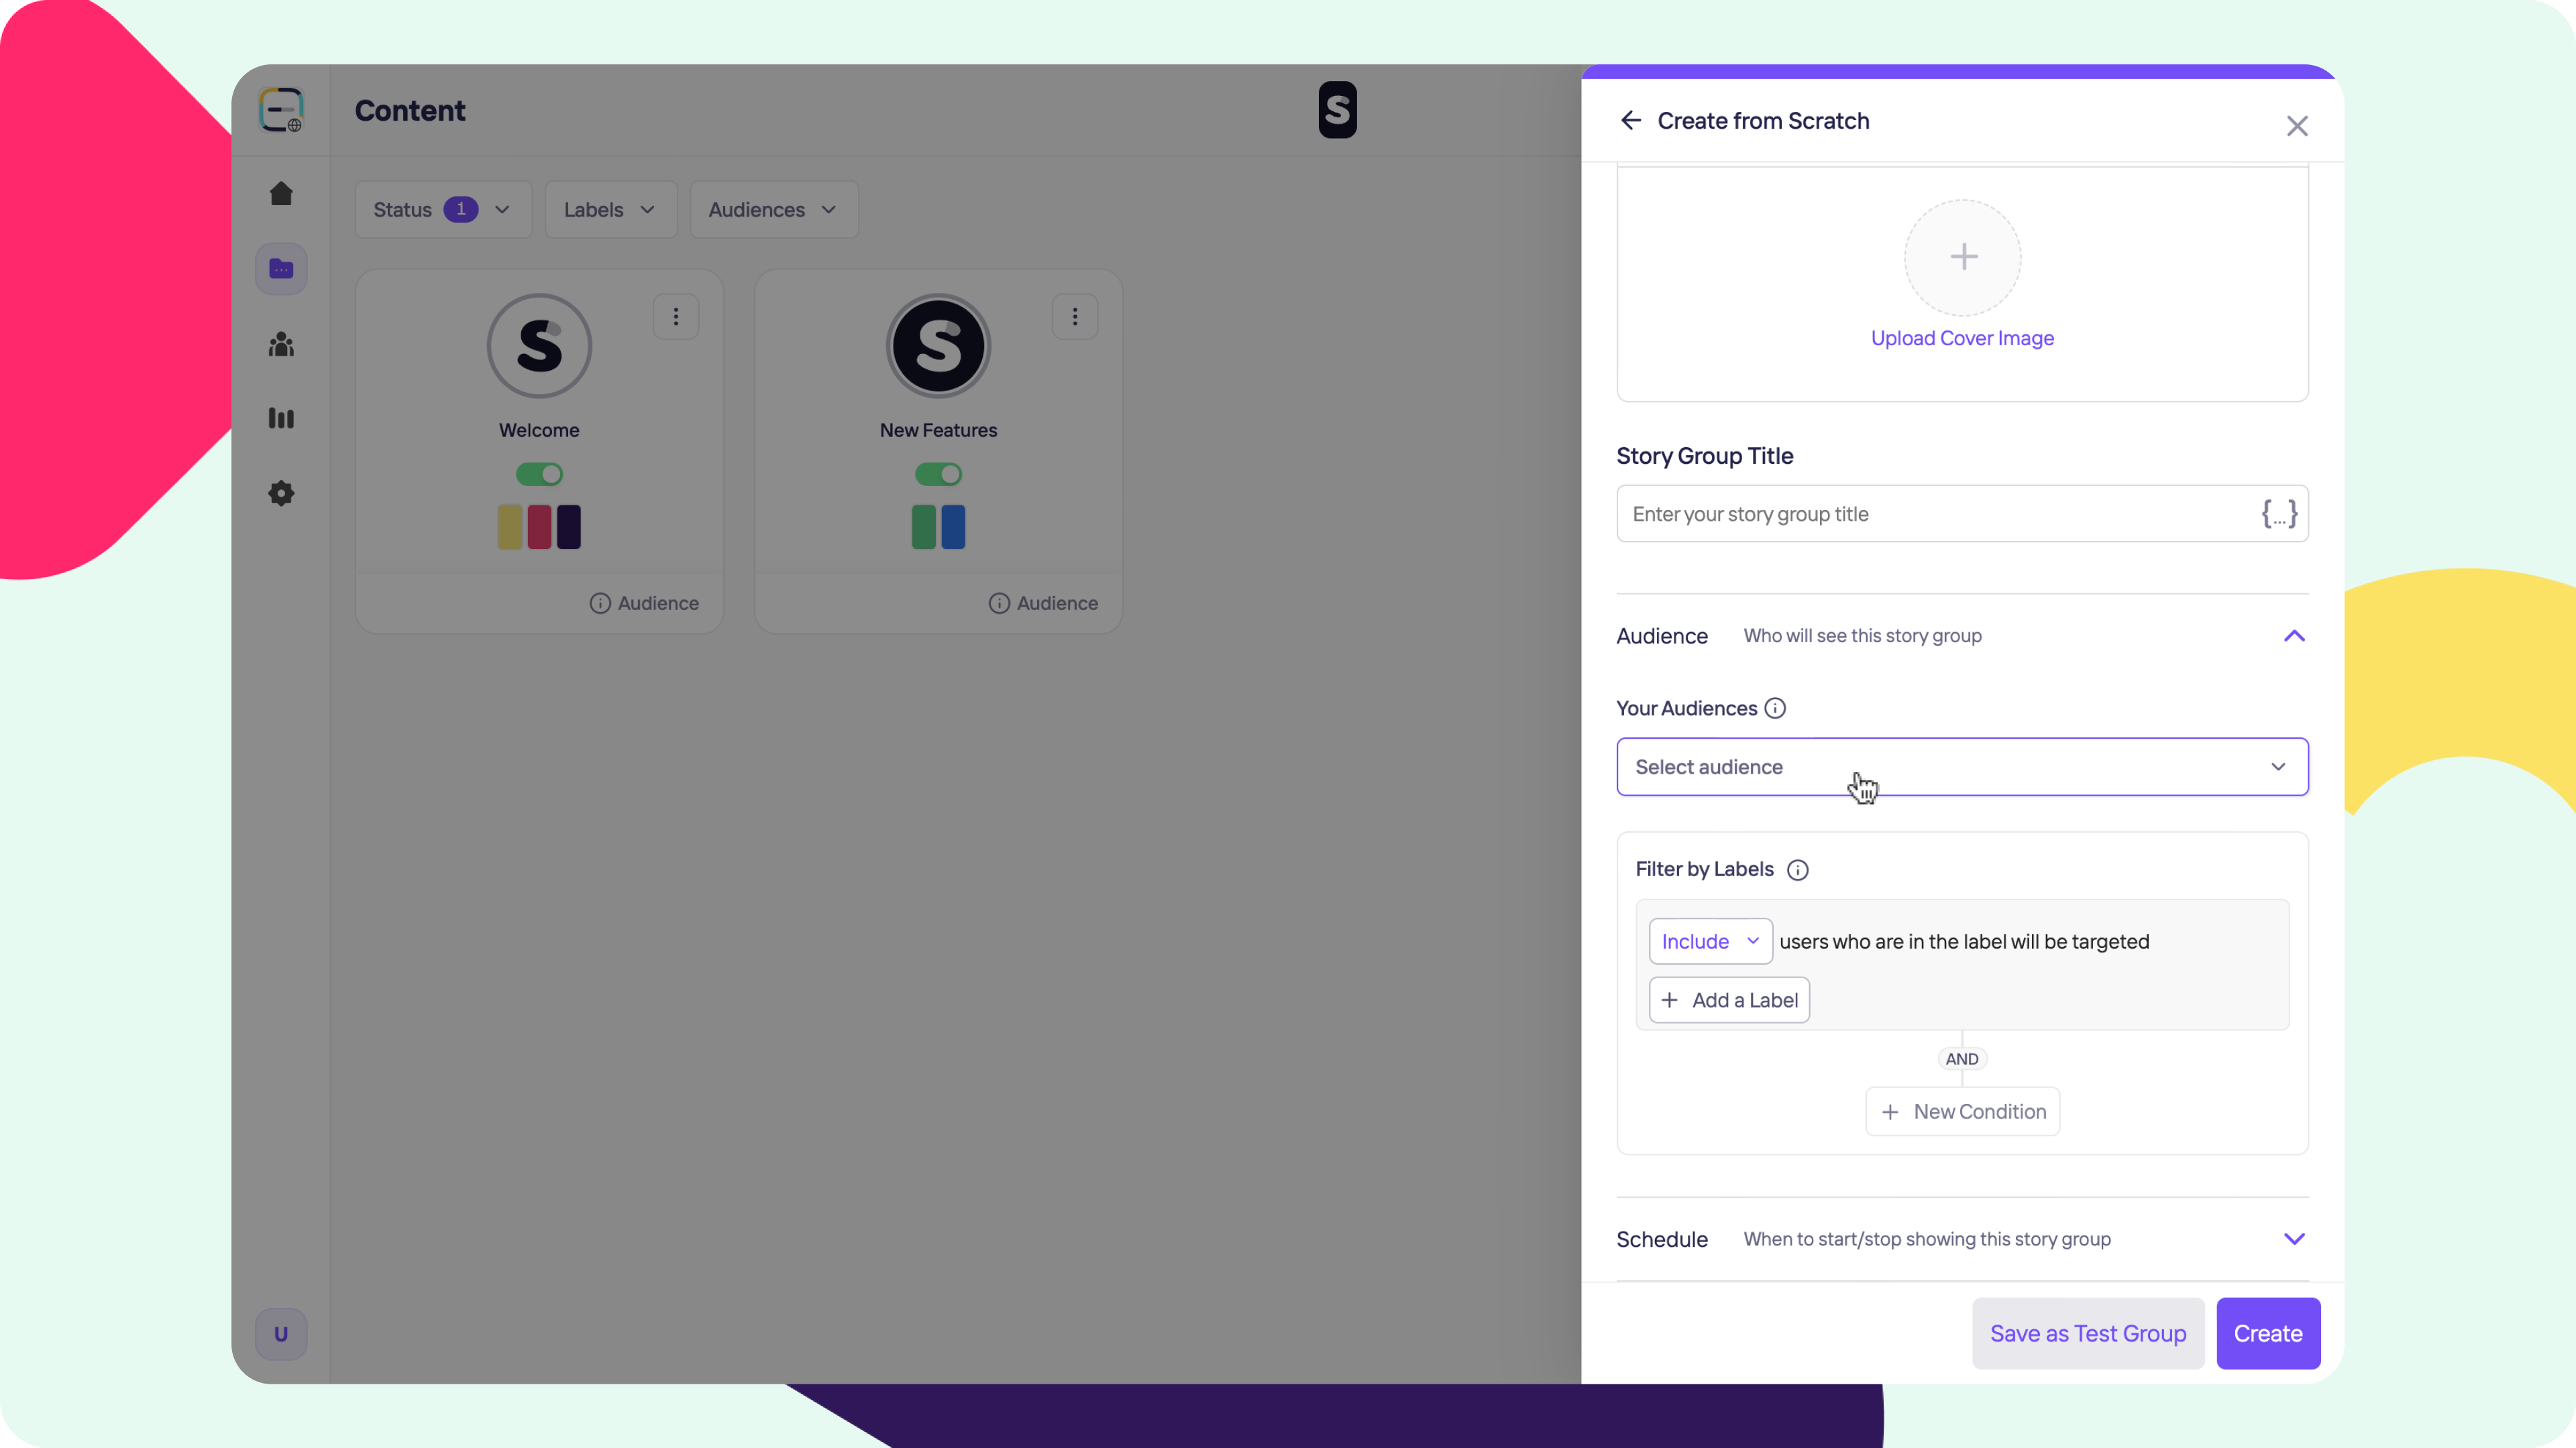Image resolution: width=2576 pixels, height=1448 pixels.
Task: Open the Analytics bar chart sidebar icon
Action: pos(281,418)
